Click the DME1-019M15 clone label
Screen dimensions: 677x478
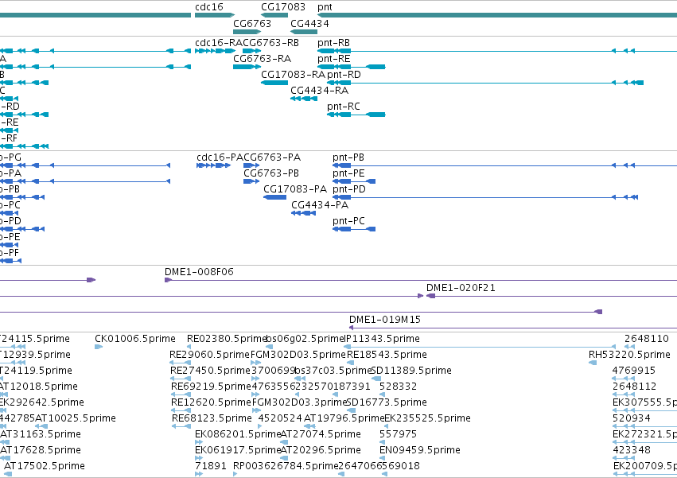(x=385, y=320)
